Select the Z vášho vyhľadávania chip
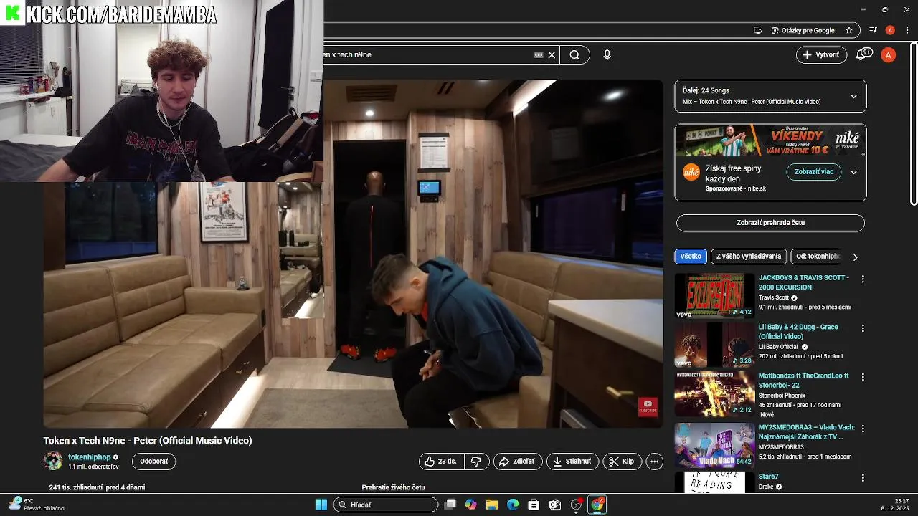Viewport: 918px width, 516px height. point(748,257)
